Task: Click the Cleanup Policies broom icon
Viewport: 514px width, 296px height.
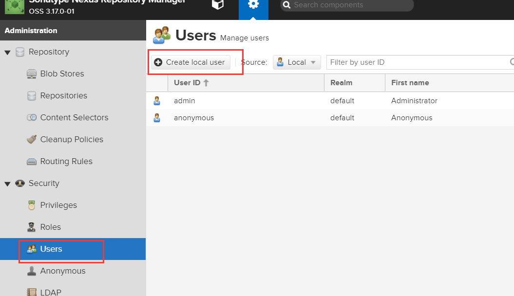Action: click(x=32, y=140)
